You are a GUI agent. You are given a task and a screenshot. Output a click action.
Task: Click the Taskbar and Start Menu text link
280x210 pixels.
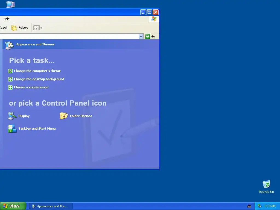[37, 129]
